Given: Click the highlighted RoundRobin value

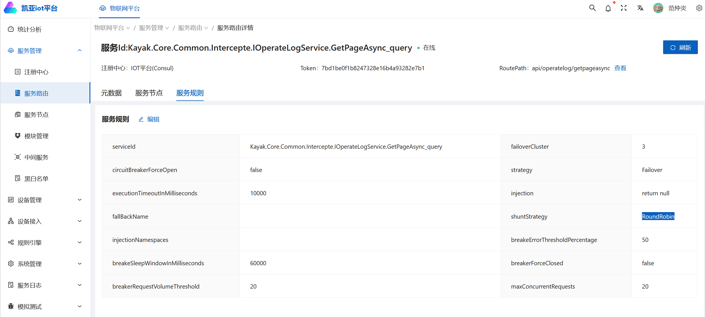Looking at the screenshot, I should pos(658,217).
